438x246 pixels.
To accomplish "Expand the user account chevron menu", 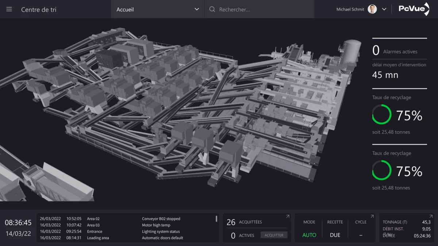I will (384, 9).
